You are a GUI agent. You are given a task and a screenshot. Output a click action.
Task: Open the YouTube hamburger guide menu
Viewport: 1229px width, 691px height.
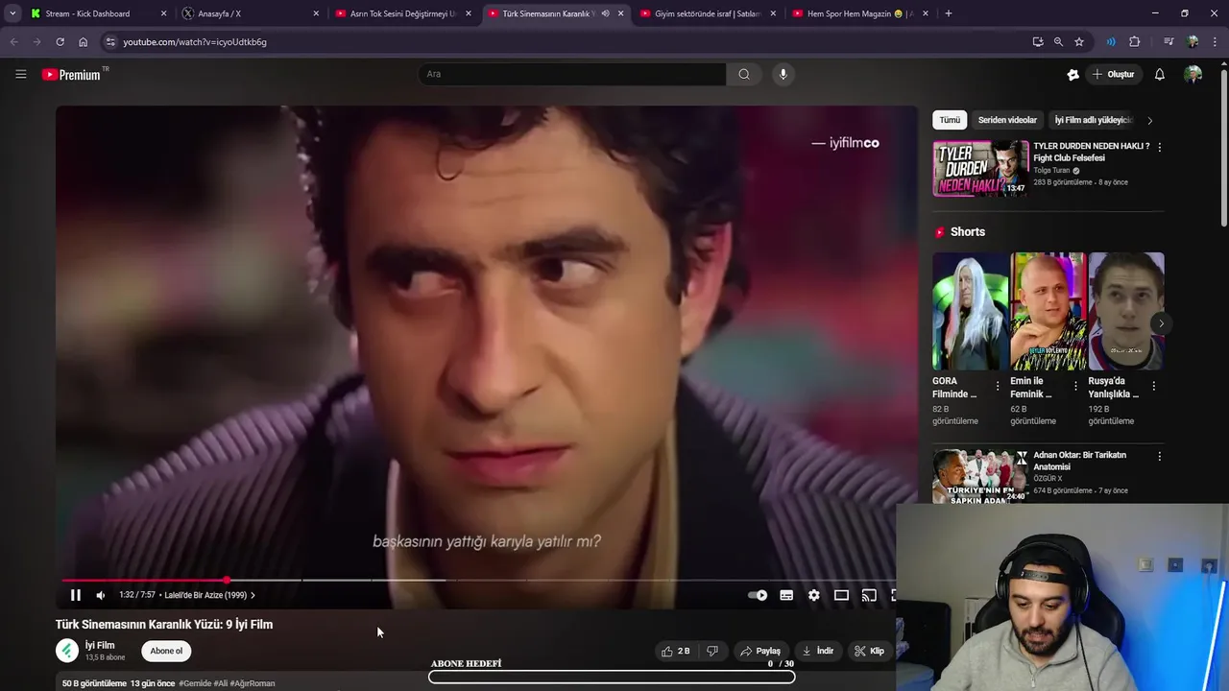coord(20,74)
